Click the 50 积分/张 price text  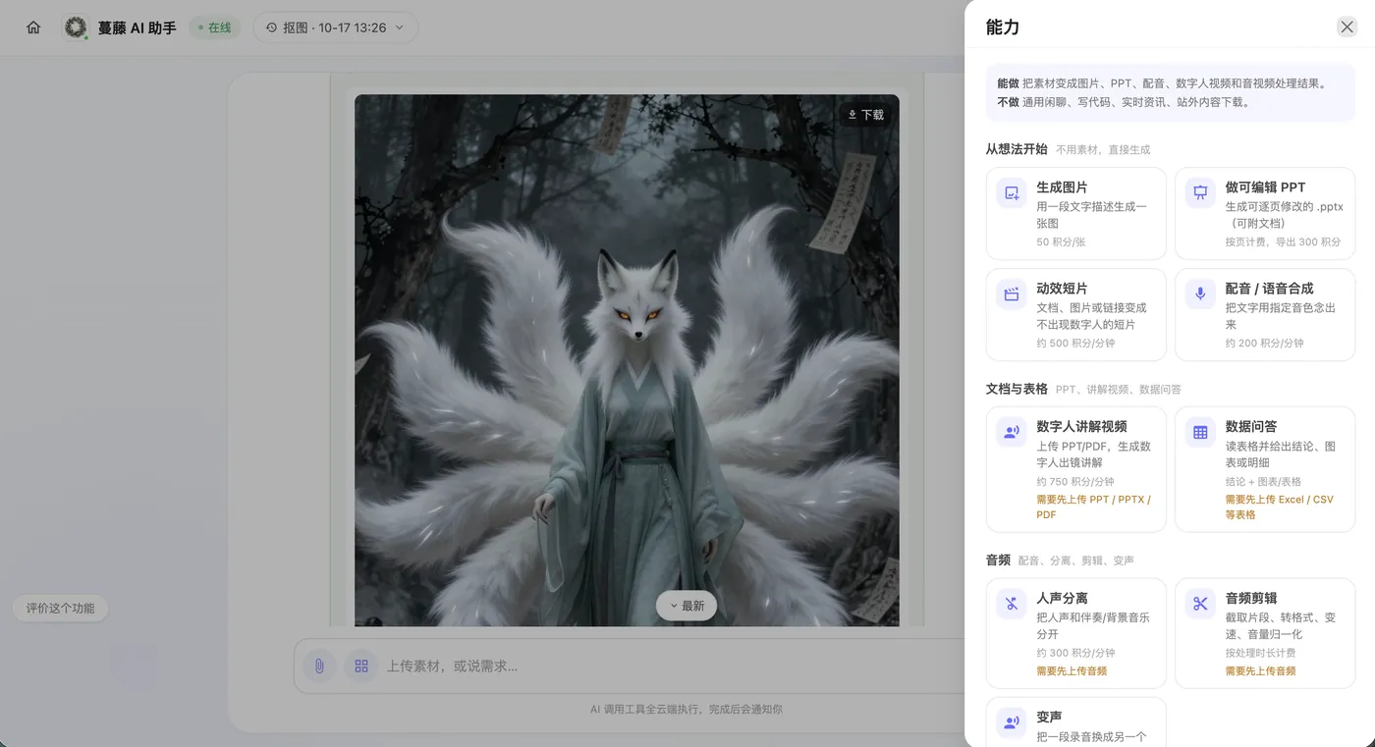click(x=1061, y=241)
